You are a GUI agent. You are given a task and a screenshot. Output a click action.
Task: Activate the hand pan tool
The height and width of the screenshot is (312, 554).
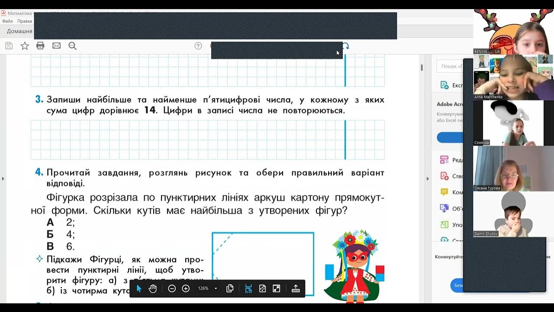(153, 289)
